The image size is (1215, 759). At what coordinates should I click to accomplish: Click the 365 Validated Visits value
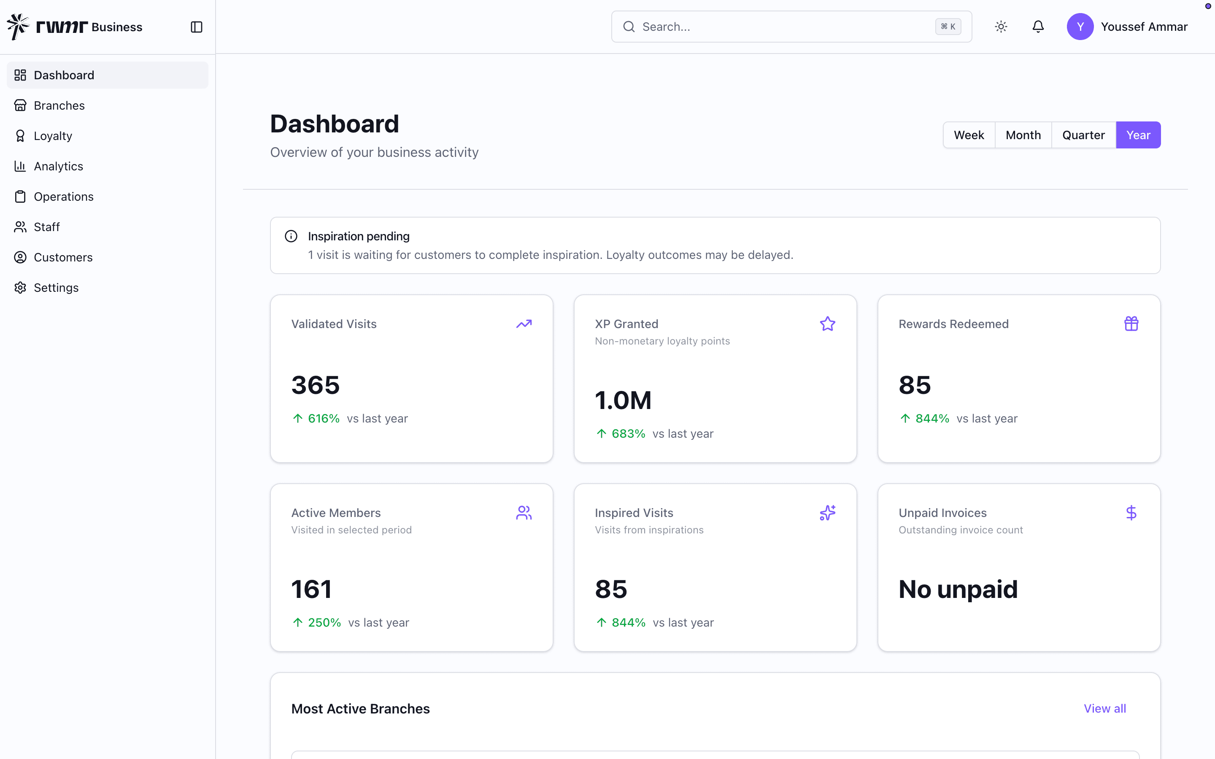[x=315, y=385]
